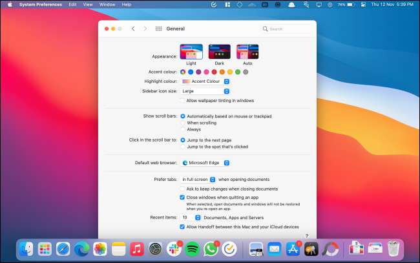
Task: Open Control Centre in the menu bar
Action: pos(363,5)
